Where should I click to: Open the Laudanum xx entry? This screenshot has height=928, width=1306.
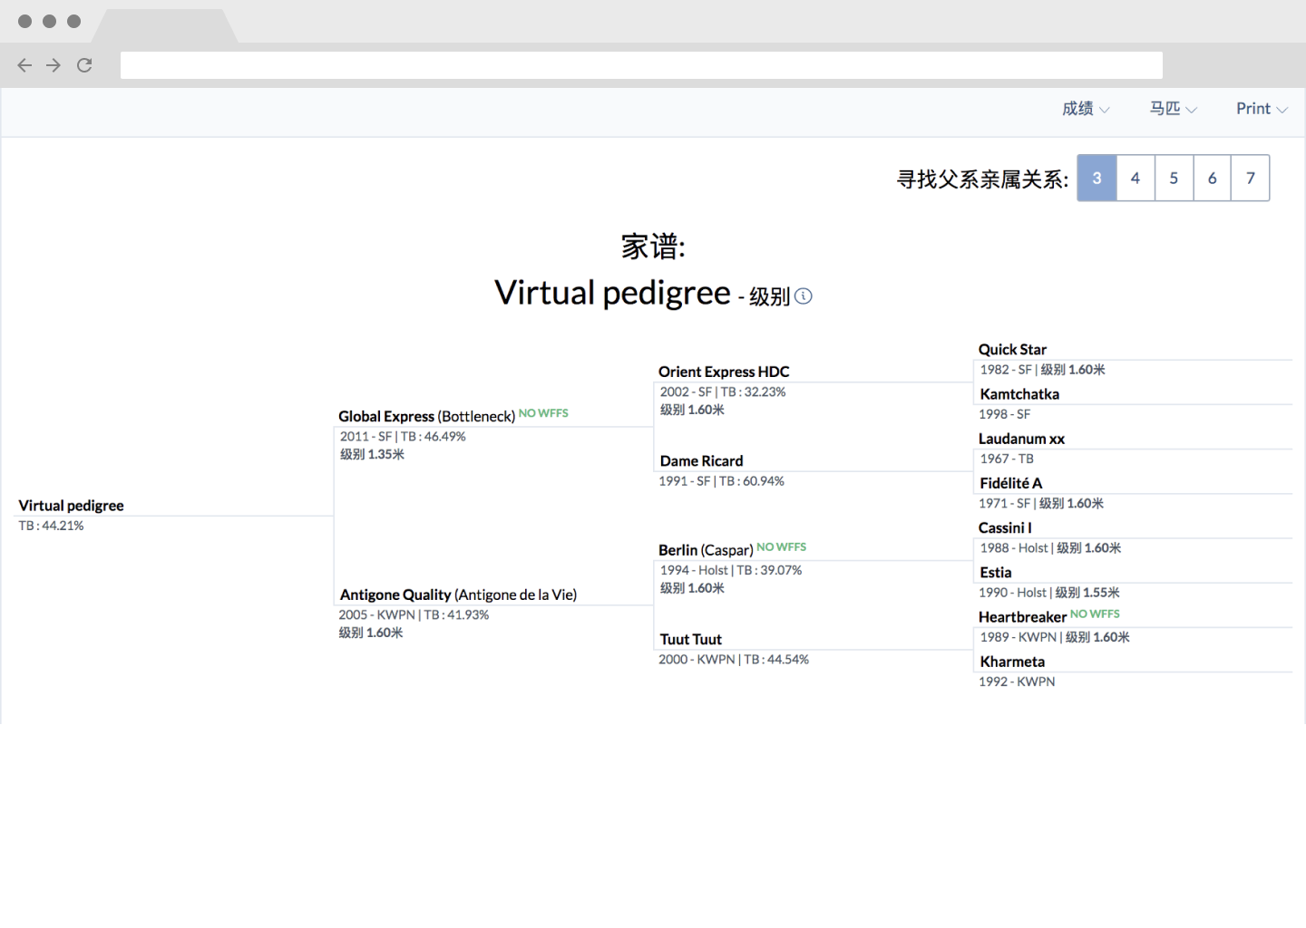(1021, 439)
